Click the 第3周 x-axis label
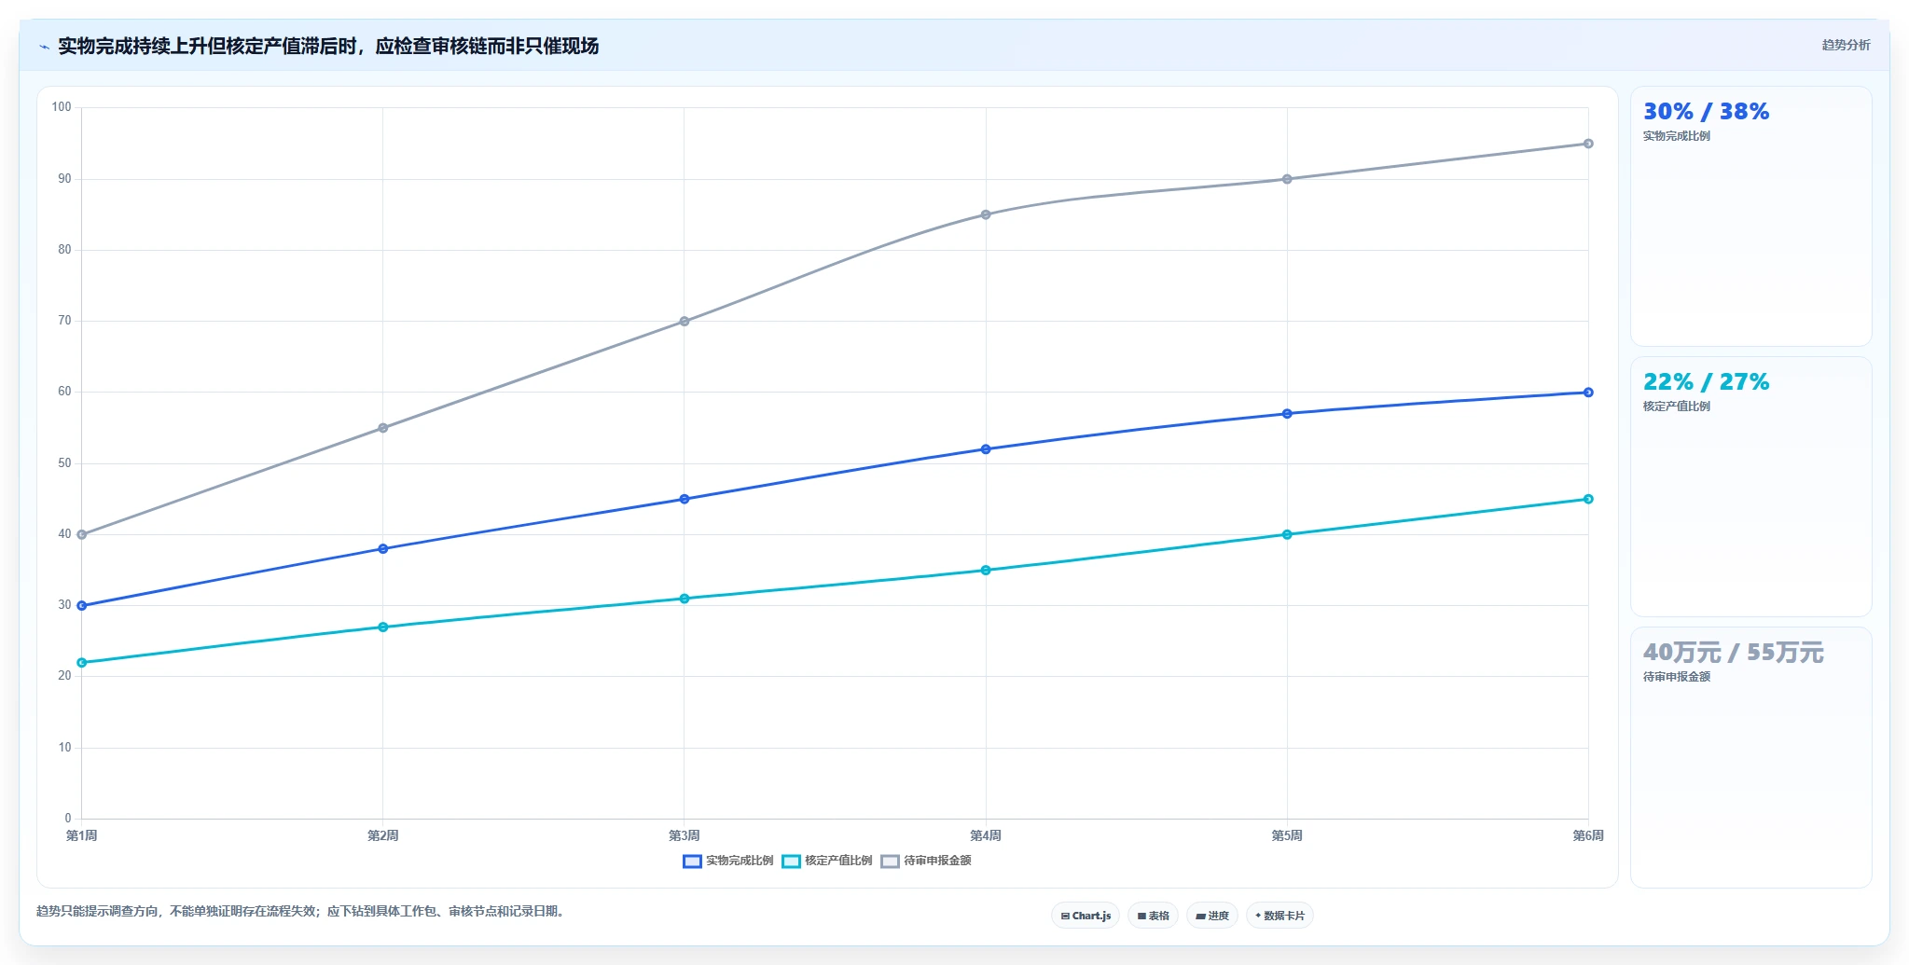1909x965 pixels. click(x=685, y=835)
